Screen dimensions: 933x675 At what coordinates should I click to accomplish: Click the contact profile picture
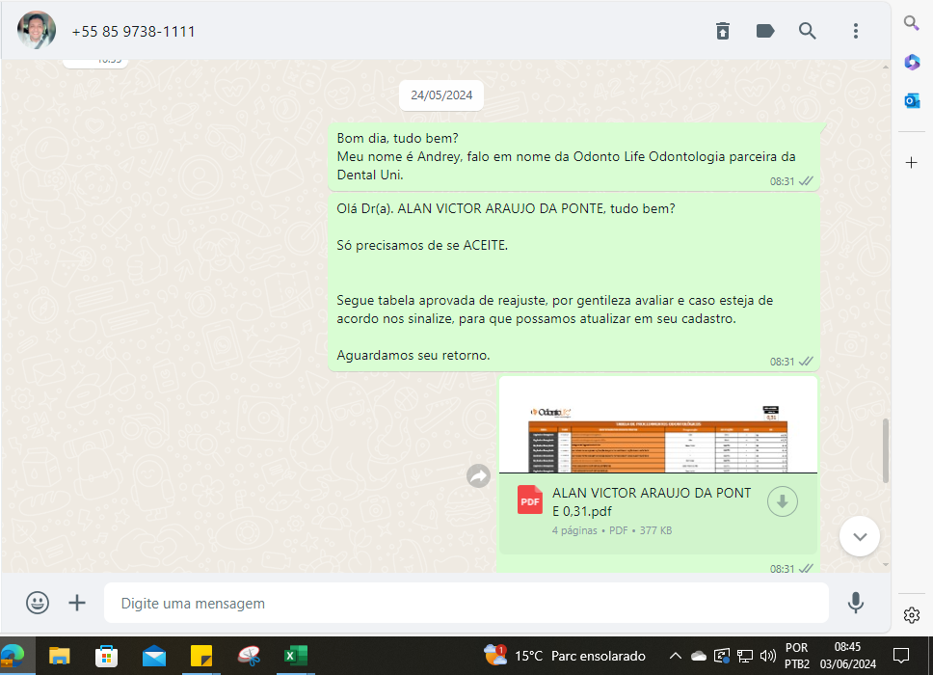[x=37, y=31]
